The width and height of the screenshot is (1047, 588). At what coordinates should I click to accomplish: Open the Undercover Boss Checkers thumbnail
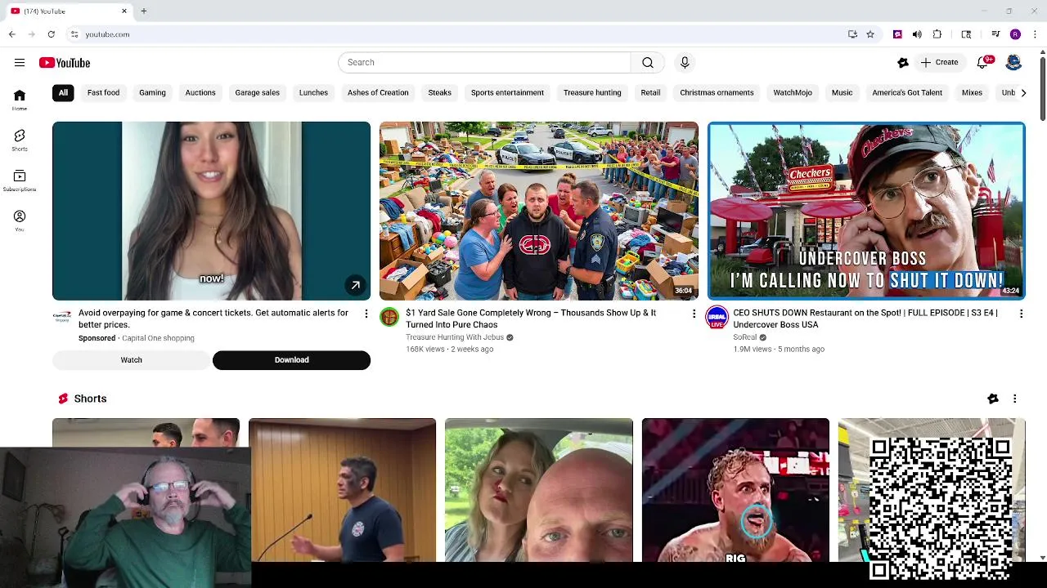[x=866, y=211]
